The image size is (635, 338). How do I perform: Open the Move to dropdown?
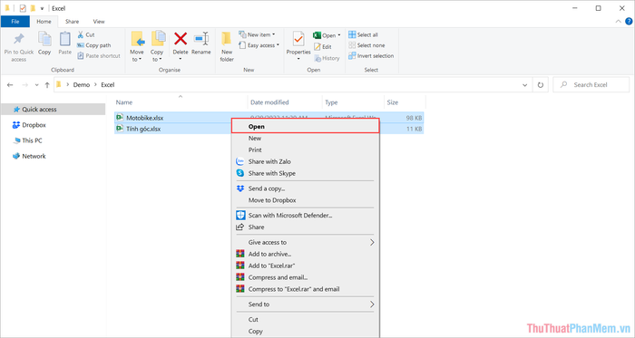tap(137, 46)
